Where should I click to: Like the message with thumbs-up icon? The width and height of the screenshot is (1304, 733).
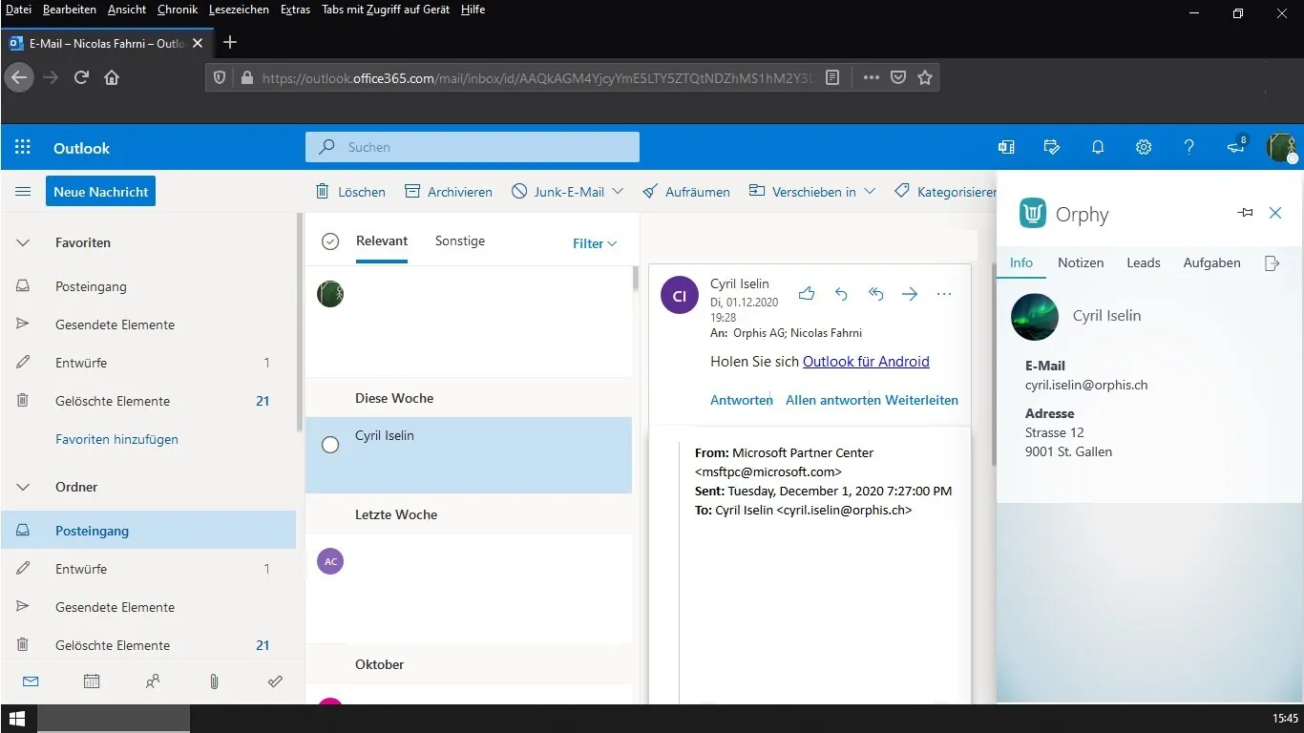[x=807, y=294]
